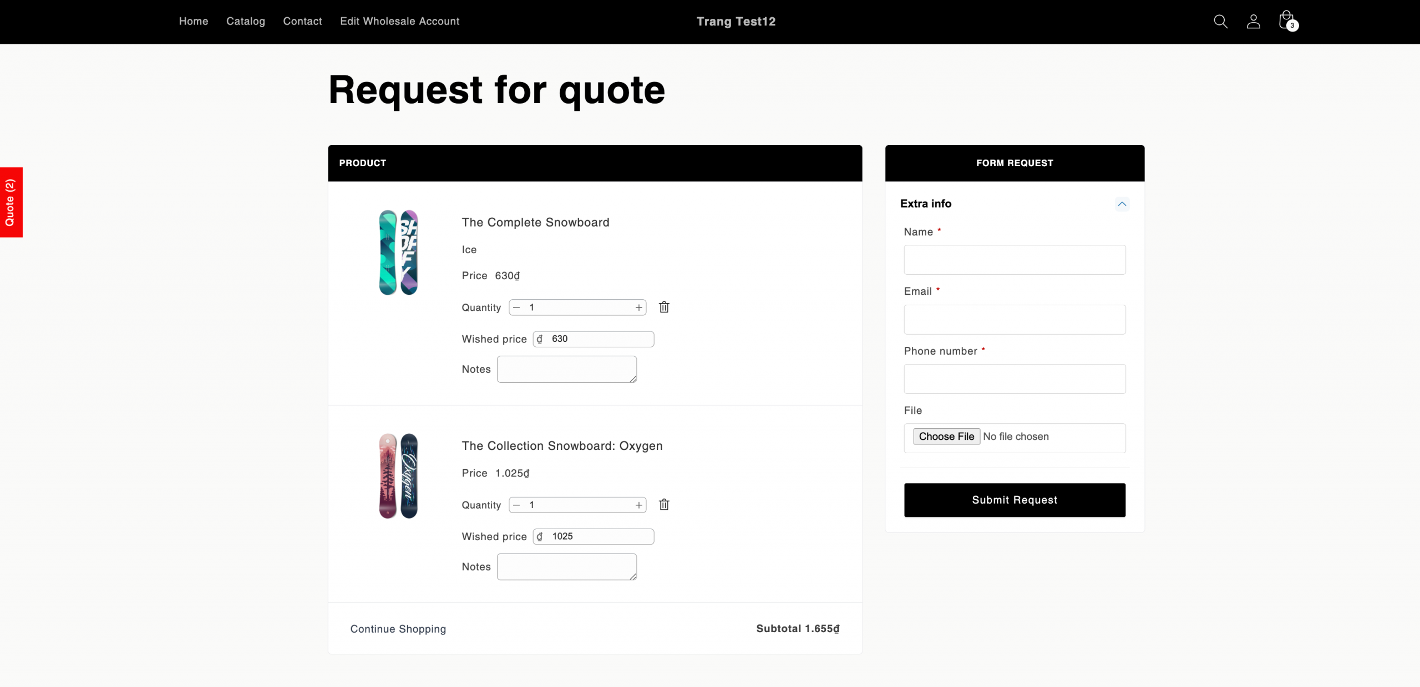Go to Home menu item
This screenshot has width=1420, height=687.
coord(194,21)
